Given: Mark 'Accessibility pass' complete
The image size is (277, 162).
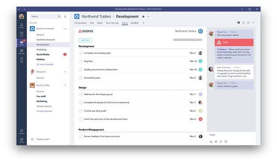Looking at the screenshot, I should 81,78.
